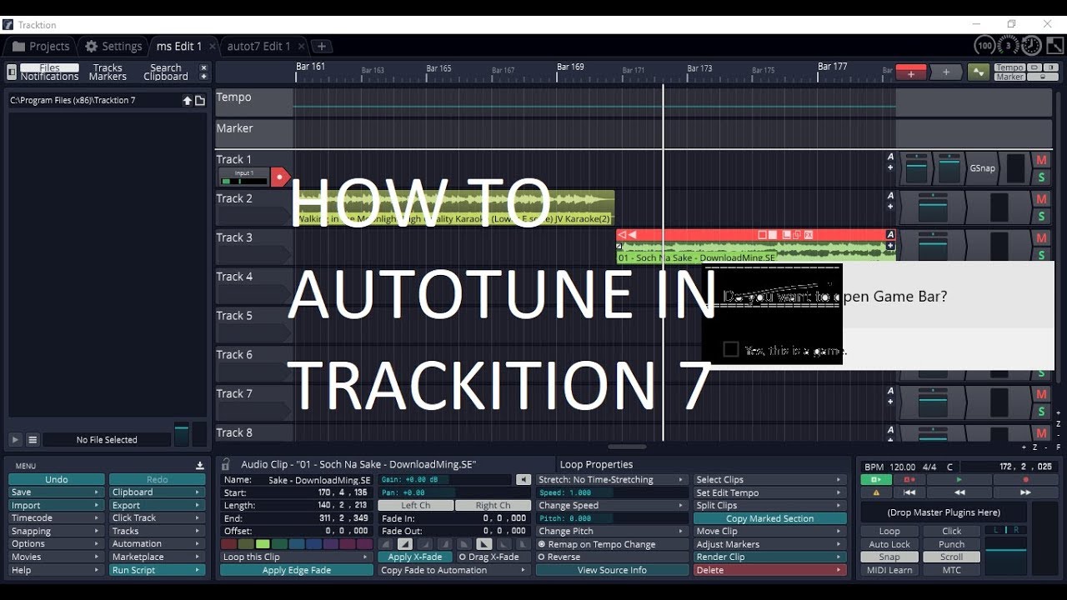Solo Track 1 with the S button
Screen dimensions: 1067x600
(x=1041, y=177)
